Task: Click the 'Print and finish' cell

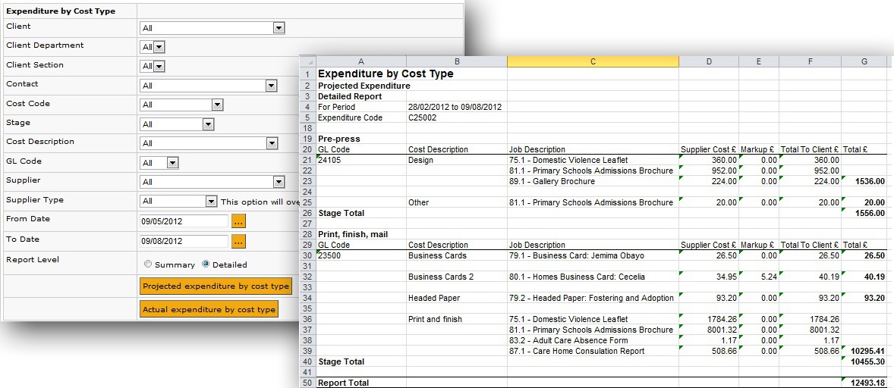Action: 457,320
